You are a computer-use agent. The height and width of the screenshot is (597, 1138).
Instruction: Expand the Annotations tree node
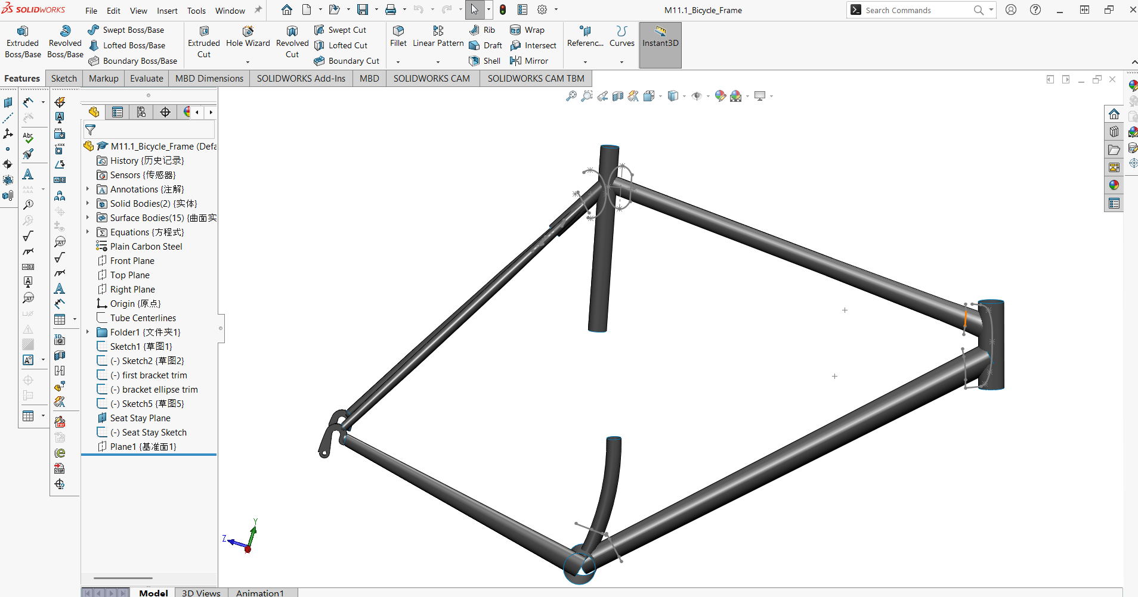click(x=88, y=189)
